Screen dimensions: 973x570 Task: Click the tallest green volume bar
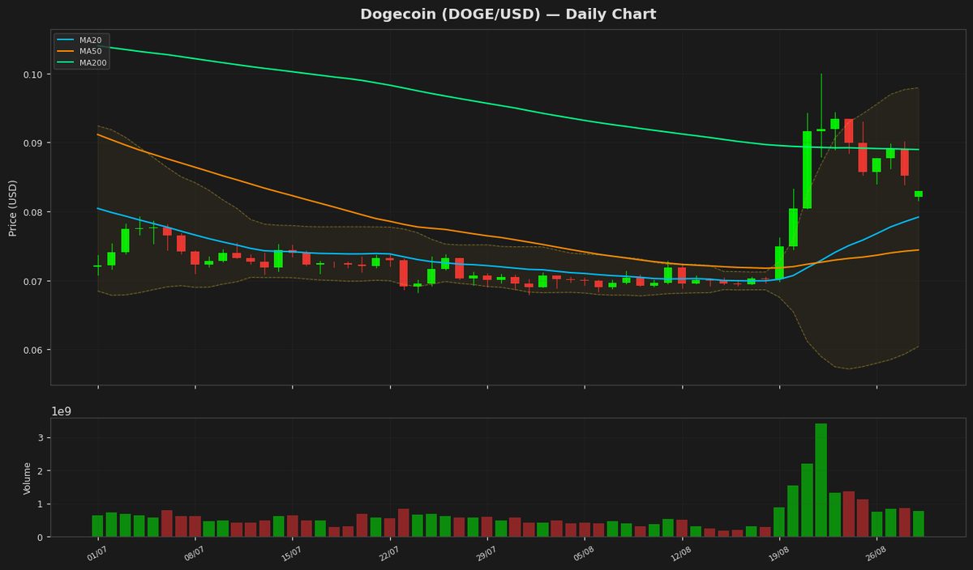821,480
